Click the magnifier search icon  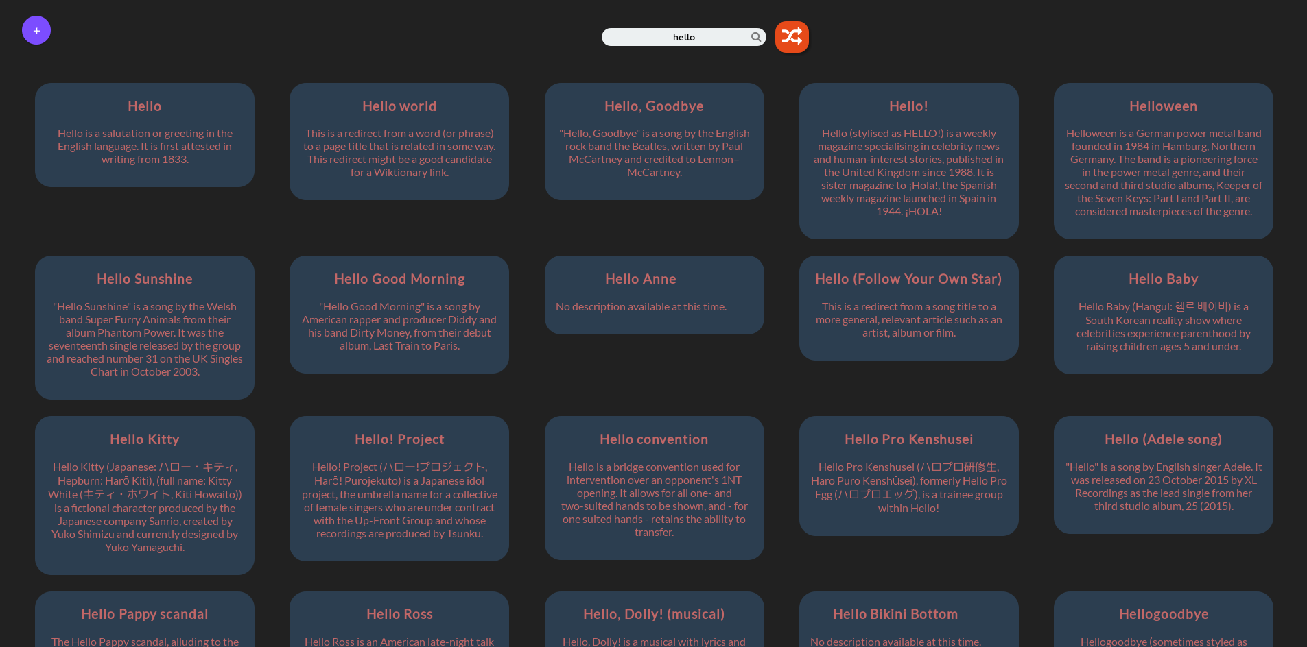[755, 37]
